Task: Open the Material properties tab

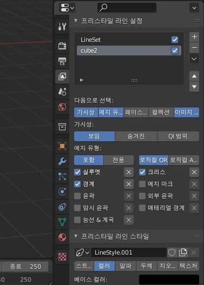Action: coord(62,237)
